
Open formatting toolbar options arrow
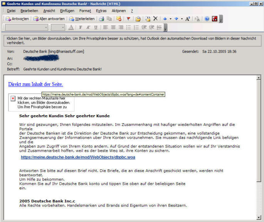tap(165, 28)
